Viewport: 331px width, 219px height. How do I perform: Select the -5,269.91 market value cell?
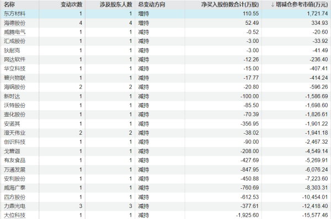pos(317,160)
